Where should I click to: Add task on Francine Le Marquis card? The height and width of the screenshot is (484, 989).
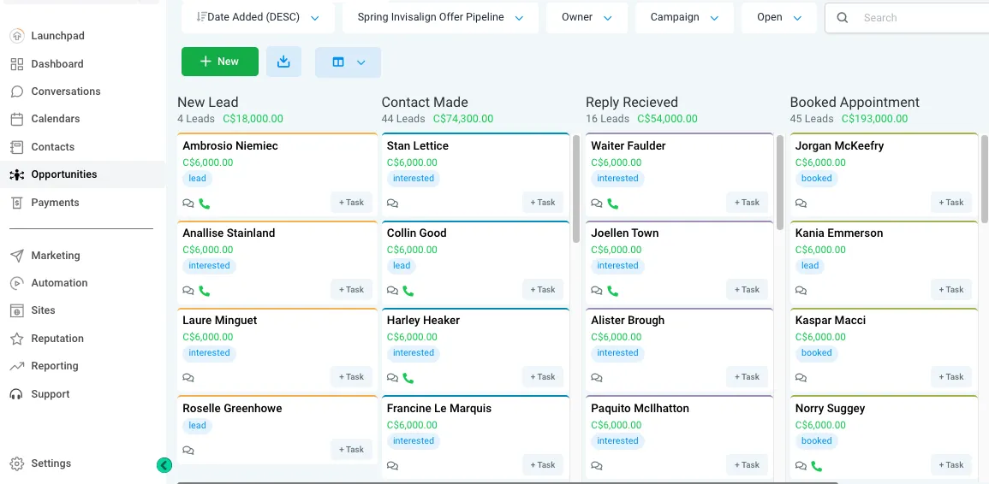click(542, 465)
